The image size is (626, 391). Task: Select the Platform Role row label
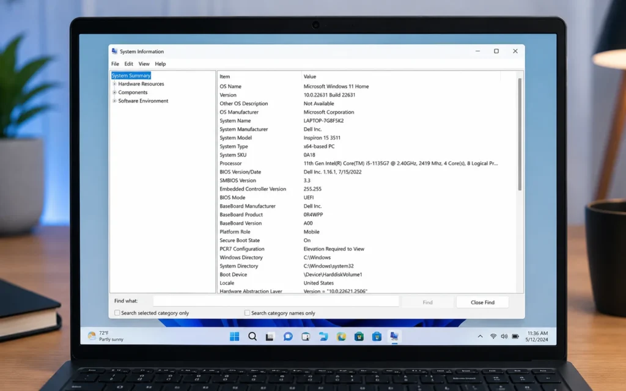click(235, 232)
